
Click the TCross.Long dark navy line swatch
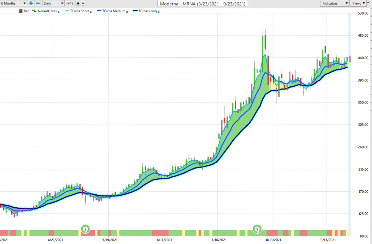135,11
